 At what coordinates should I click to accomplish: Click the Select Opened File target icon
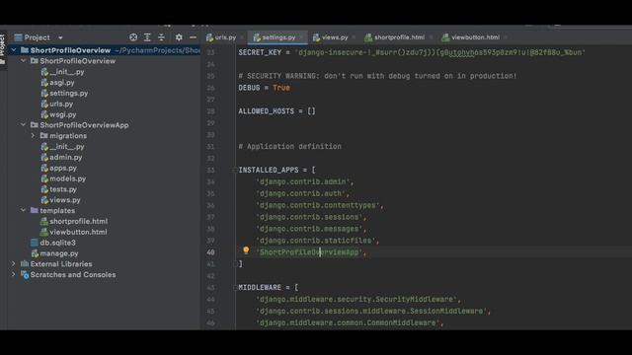pos(133,37)
